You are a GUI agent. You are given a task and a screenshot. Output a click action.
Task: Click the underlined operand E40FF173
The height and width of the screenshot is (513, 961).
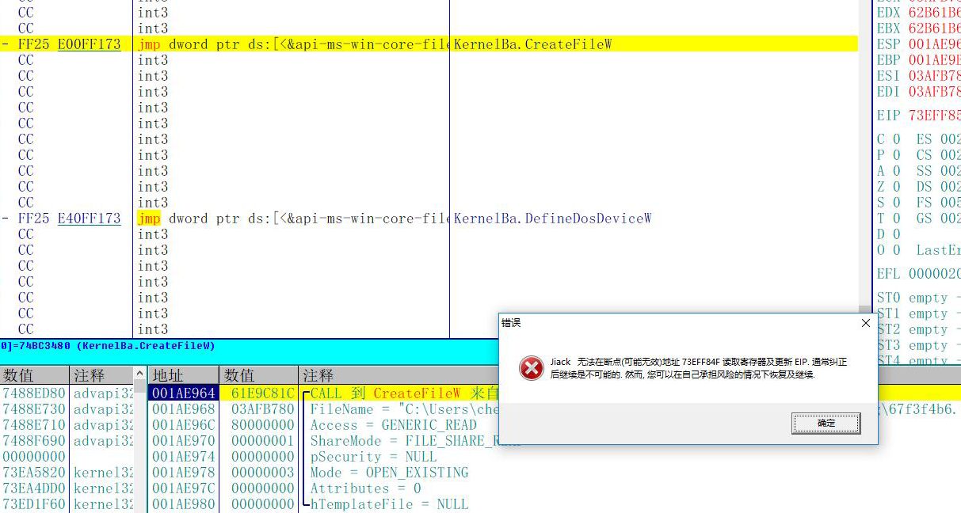(89, 218)
